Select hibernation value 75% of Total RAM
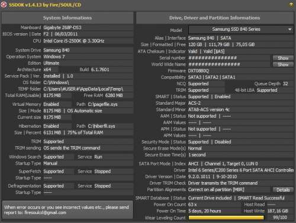Screen dimensions: 296x223 tap(85, 132)
